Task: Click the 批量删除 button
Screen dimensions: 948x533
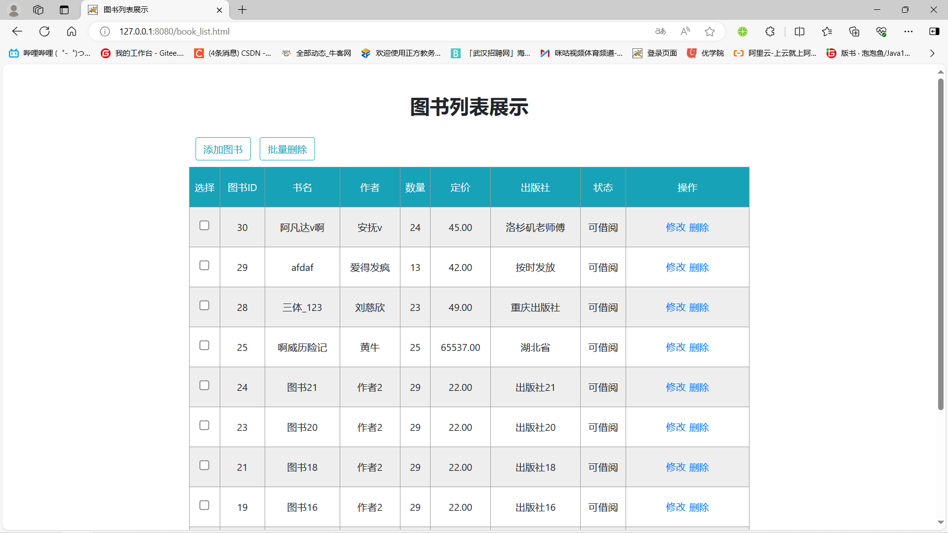Action: (287, 149)
